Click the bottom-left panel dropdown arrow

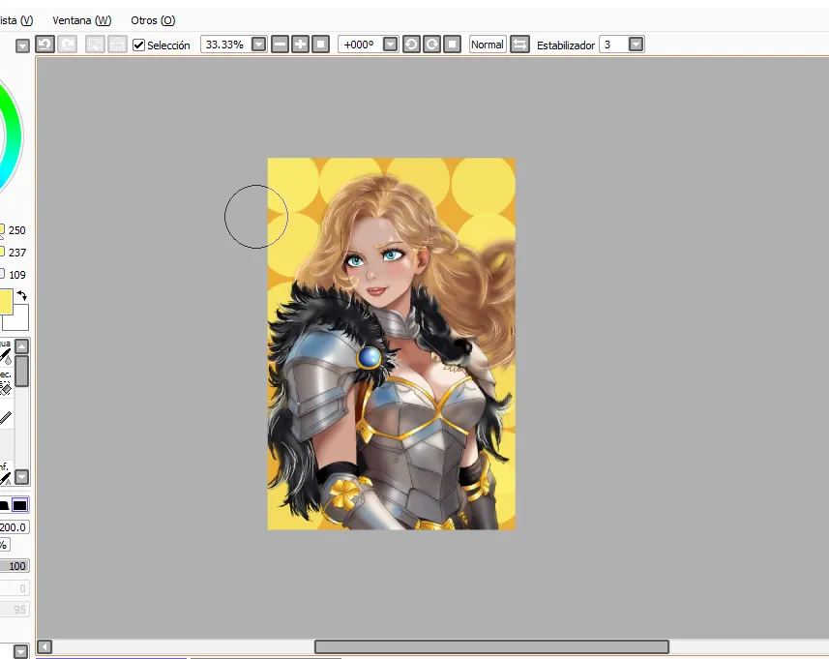pos(21,651)
